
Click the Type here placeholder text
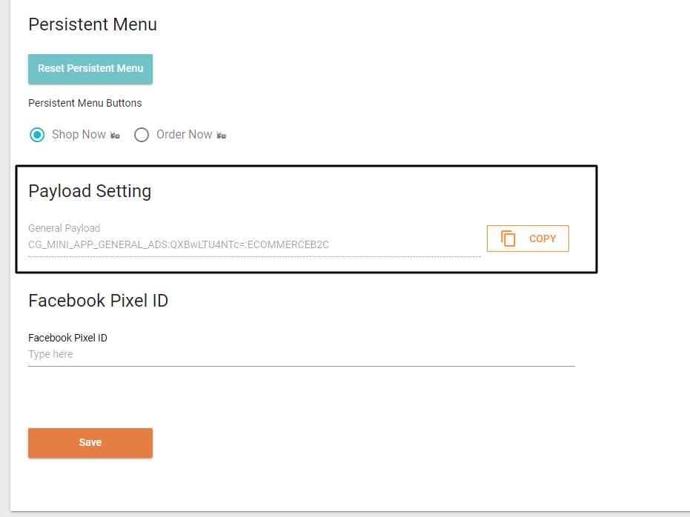coord(50,354)
